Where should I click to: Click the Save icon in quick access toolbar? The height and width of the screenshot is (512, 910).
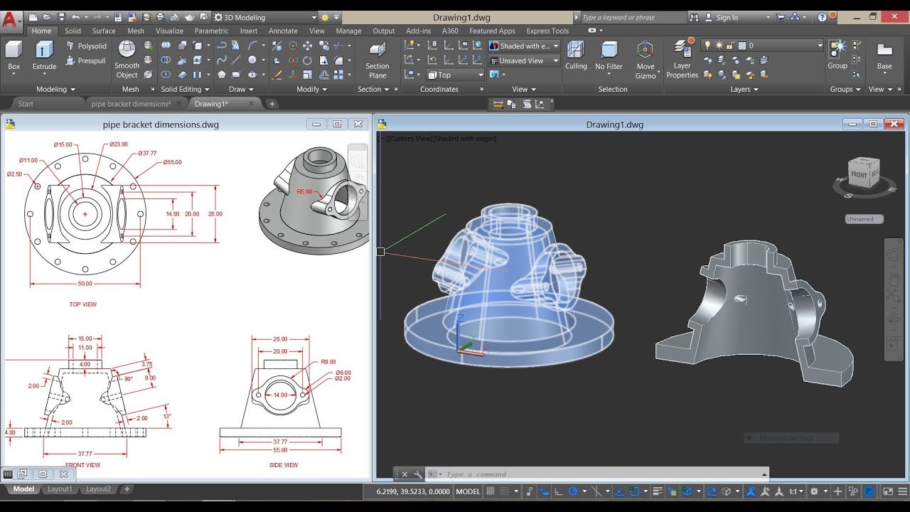[62, 17]
